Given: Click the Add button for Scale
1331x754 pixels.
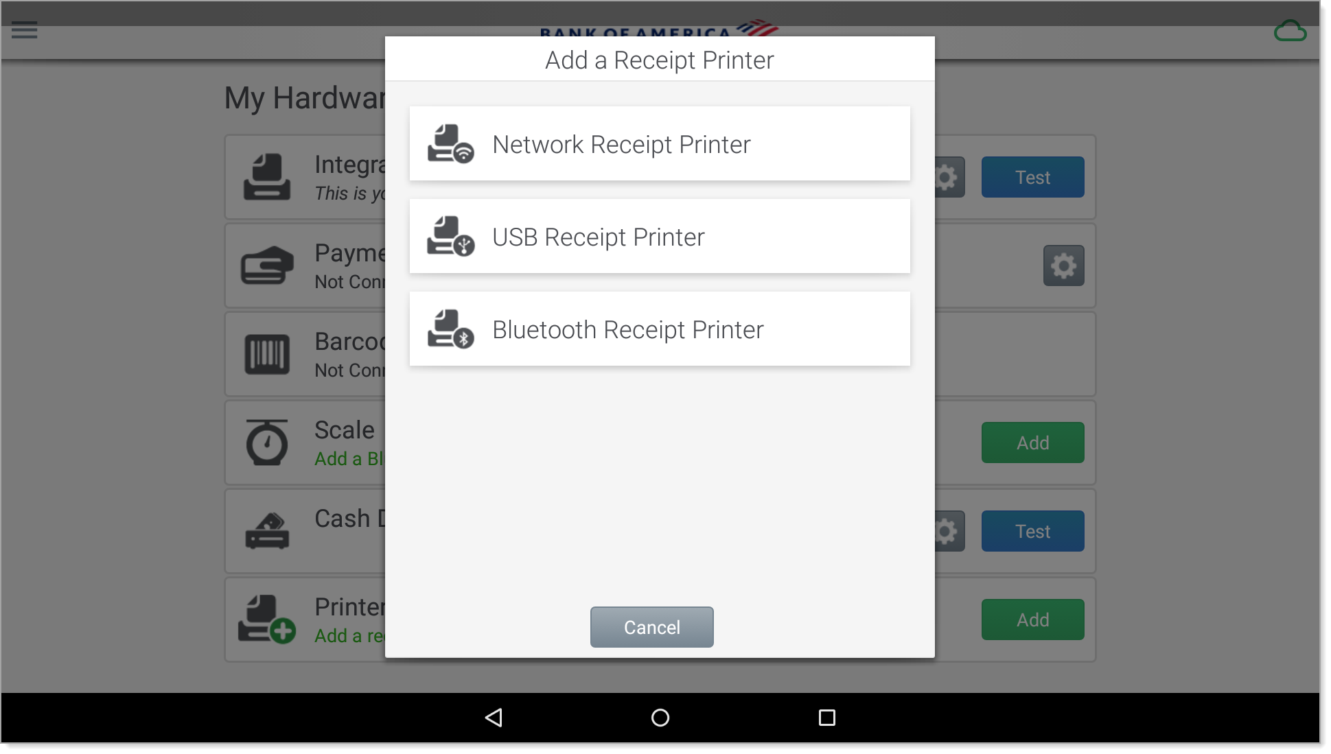Looking at the screenshot, I should [x=1034, y=443].
